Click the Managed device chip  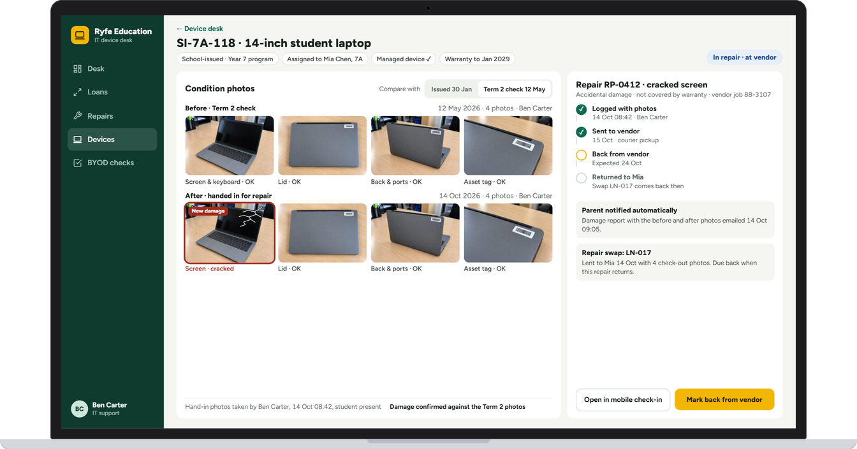(404, 59)
